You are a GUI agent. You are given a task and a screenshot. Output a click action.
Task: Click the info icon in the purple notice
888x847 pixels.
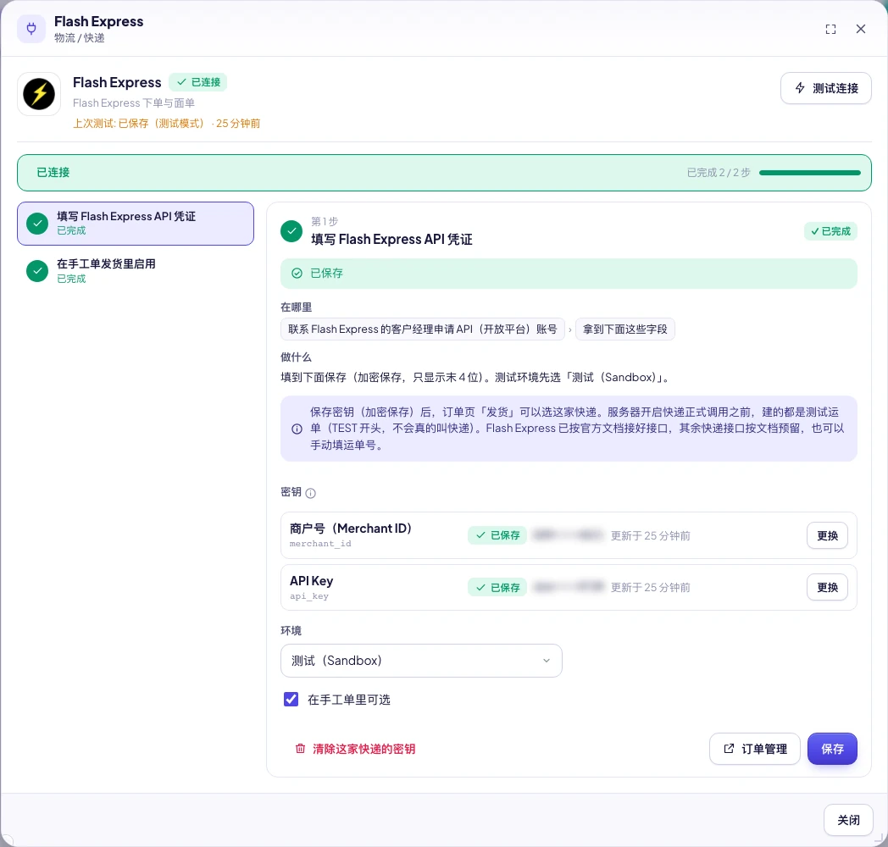click(297, 429)
